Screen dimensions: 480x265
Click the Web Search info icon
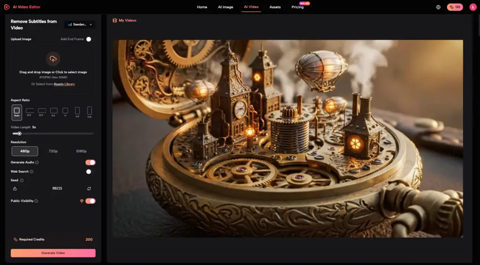(31, 172)
